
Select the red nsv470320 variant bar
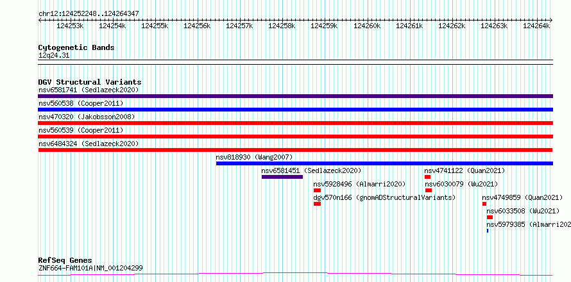pyautogui.click(x=295, y=123)
